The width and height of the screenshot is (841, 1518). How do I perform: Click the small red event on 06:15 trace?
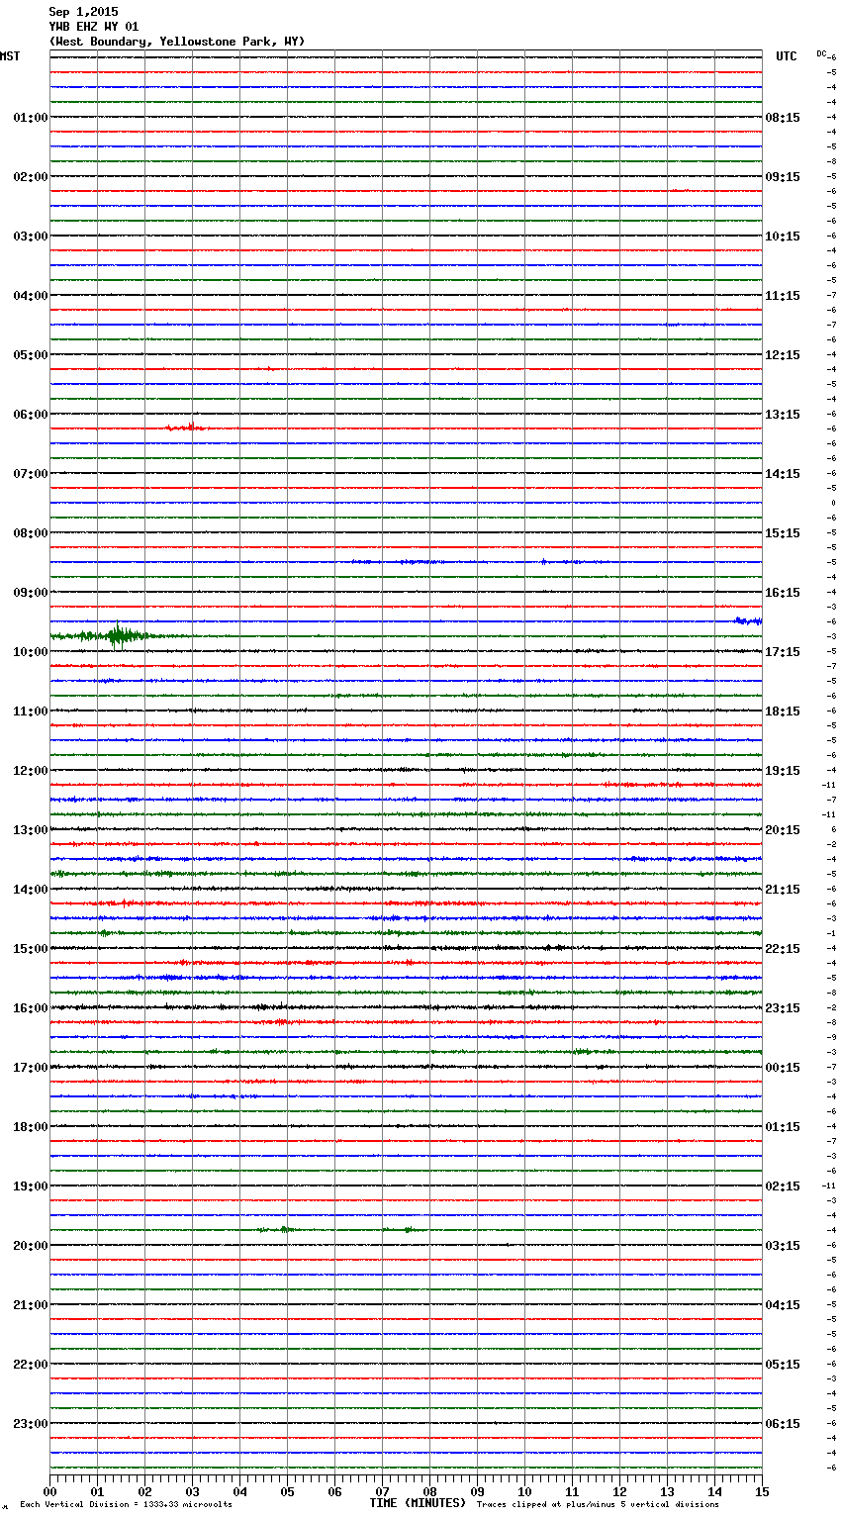tap(188, 427)
